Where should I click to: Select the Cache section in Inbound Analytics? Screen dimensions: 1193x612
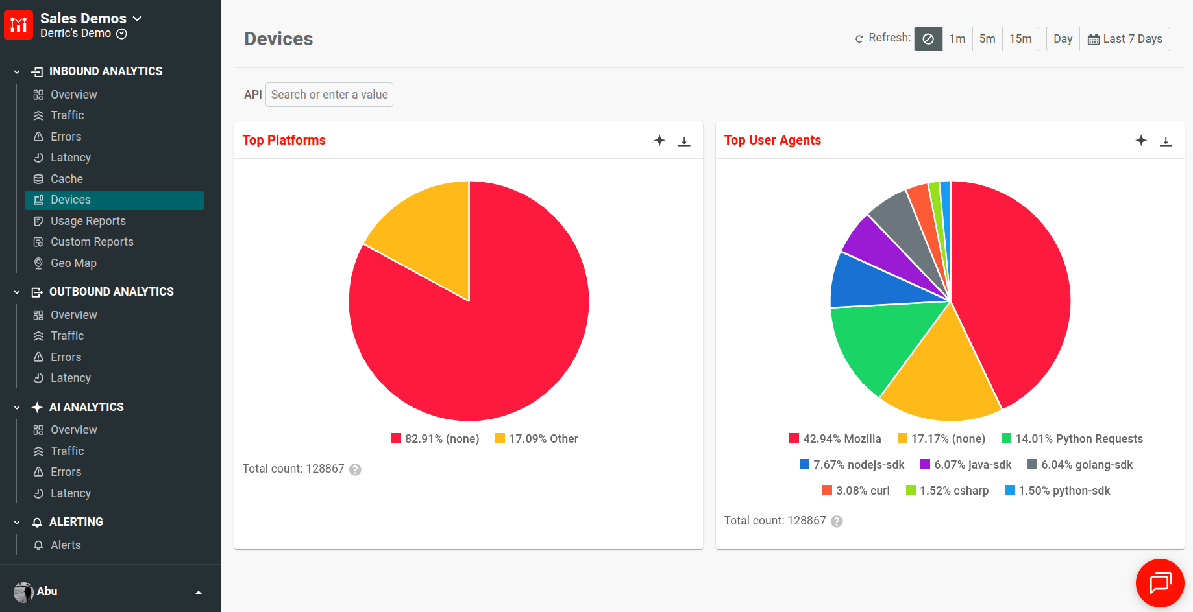(x=66, y=178)
